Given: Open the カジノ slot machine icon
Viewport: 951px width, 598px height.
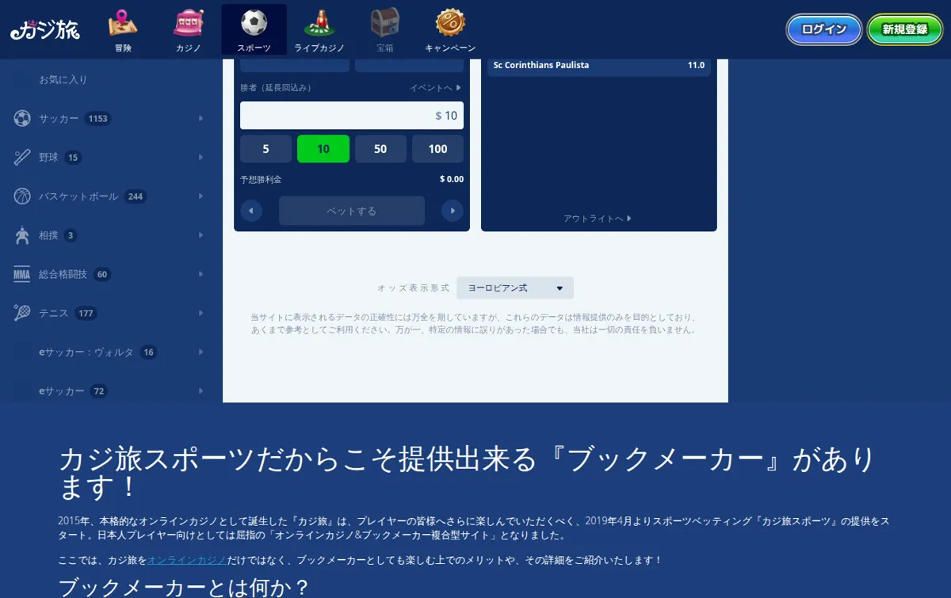Looking at the screenshot, I should click(x=189, y=23).
